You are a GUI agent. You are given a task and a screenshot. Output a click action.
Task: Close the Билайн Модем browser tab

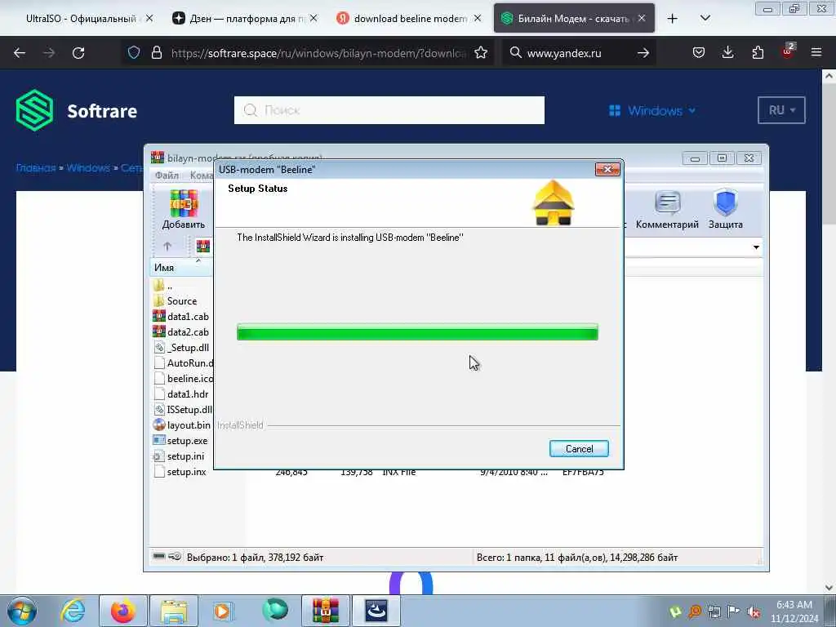(642, 19)
